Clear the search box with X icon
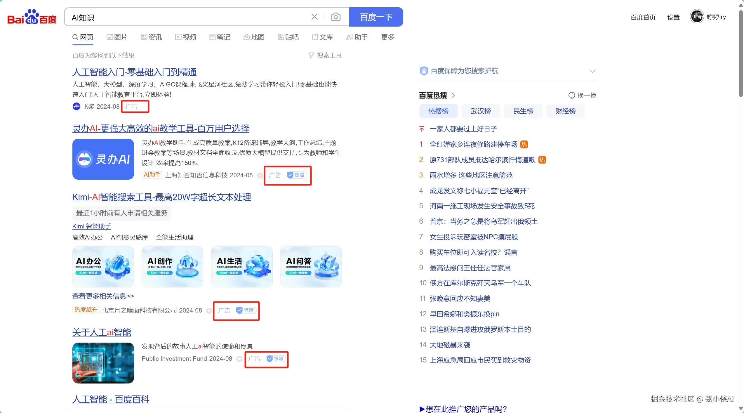744x413 pixels. (x=314, y=17)
